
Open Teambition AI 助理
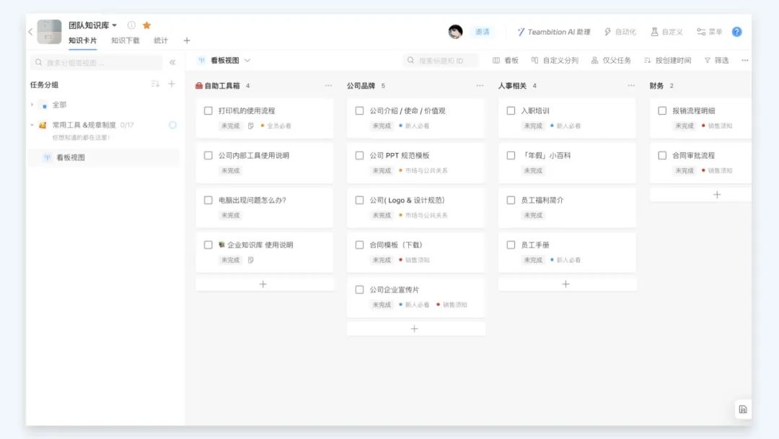(553, 32)
